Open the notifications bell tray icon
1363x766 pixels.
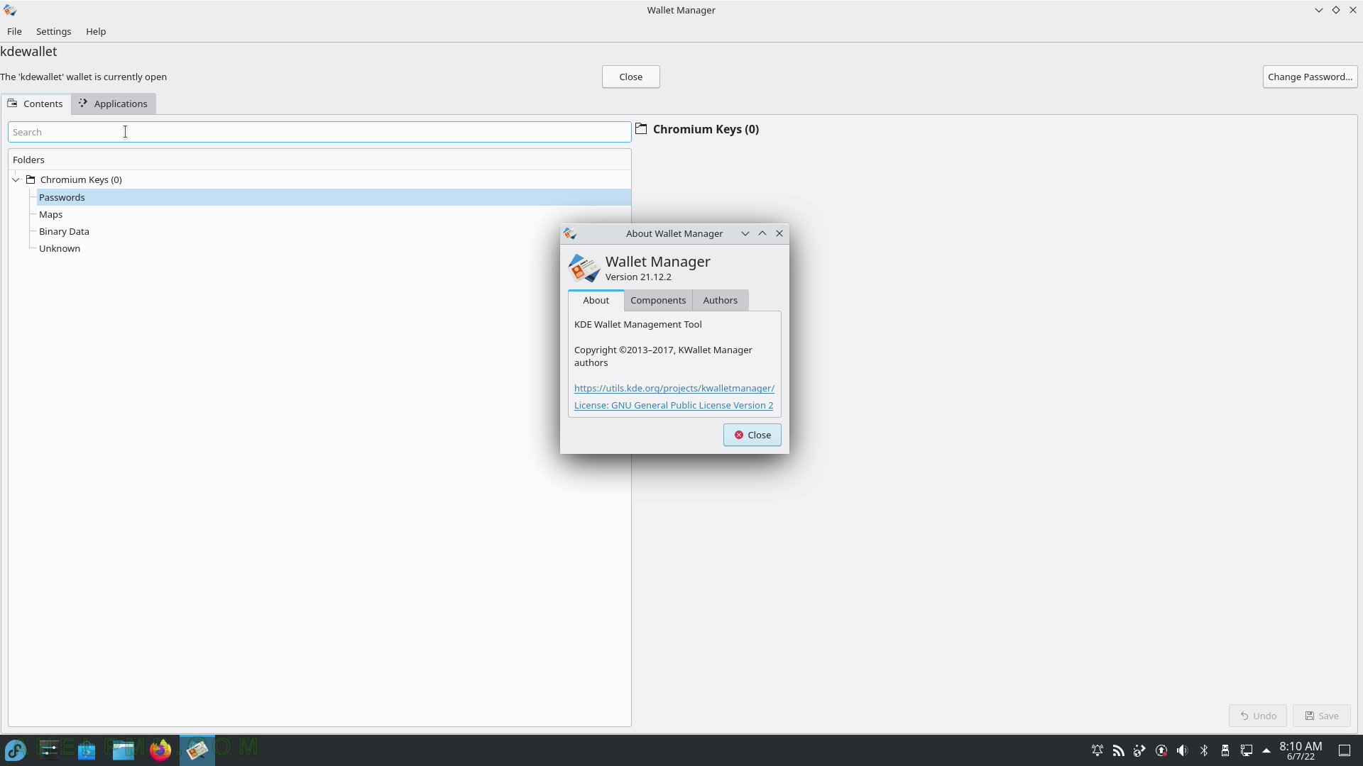click(1097, 750)
